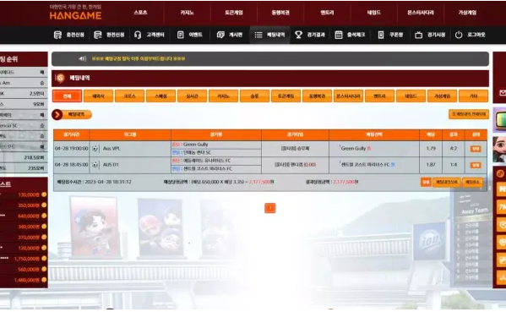Open 쿠폰함 with the coupon icon
Viewport: 506px width, 312px height.
tap(390, 35)
